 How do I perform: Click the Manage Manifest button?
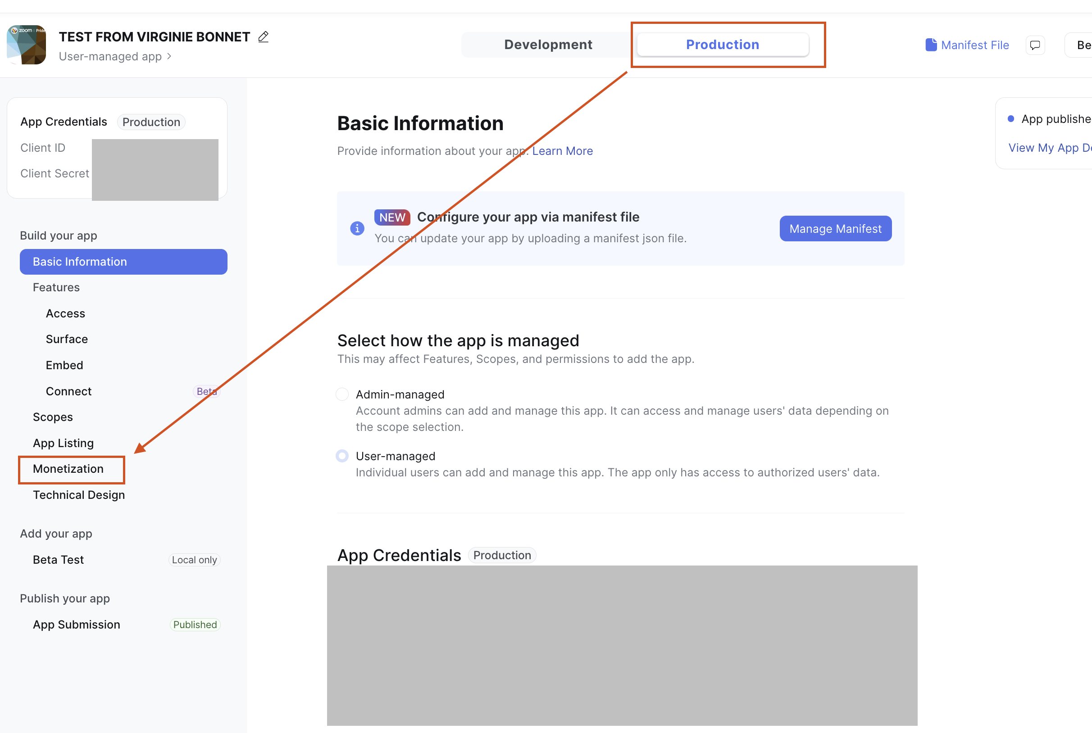click(x=835, y=229)
